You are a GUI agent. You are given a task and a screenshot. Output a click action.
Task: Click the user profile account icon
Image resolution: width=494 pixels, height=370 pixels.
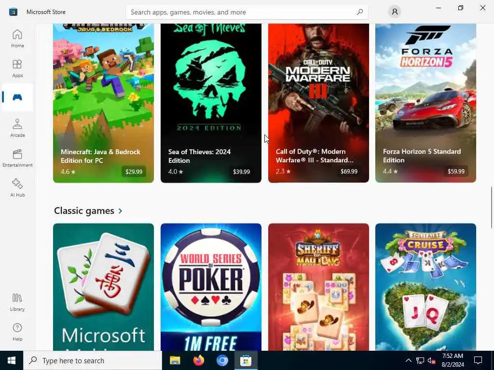[x=395, y=12]
